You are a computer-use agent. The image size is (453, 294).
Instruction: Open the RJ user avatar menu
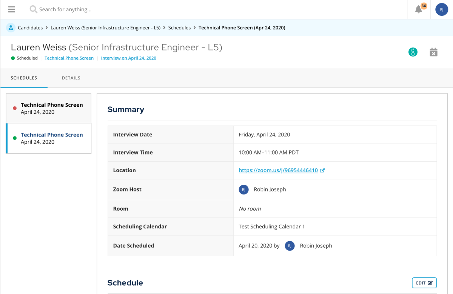[441, 9]
